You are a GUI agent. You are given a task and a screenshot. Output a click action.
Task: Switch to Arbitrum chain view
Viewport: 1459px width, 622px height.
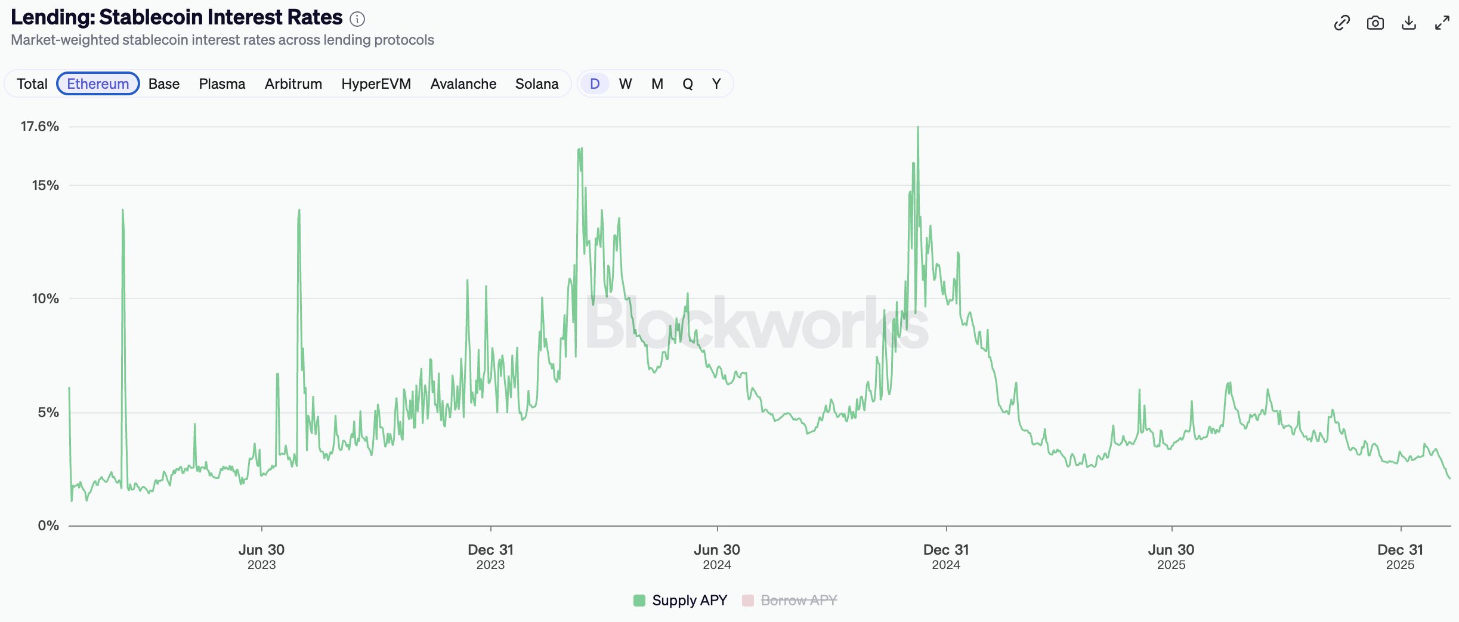(x=293, y=84)
